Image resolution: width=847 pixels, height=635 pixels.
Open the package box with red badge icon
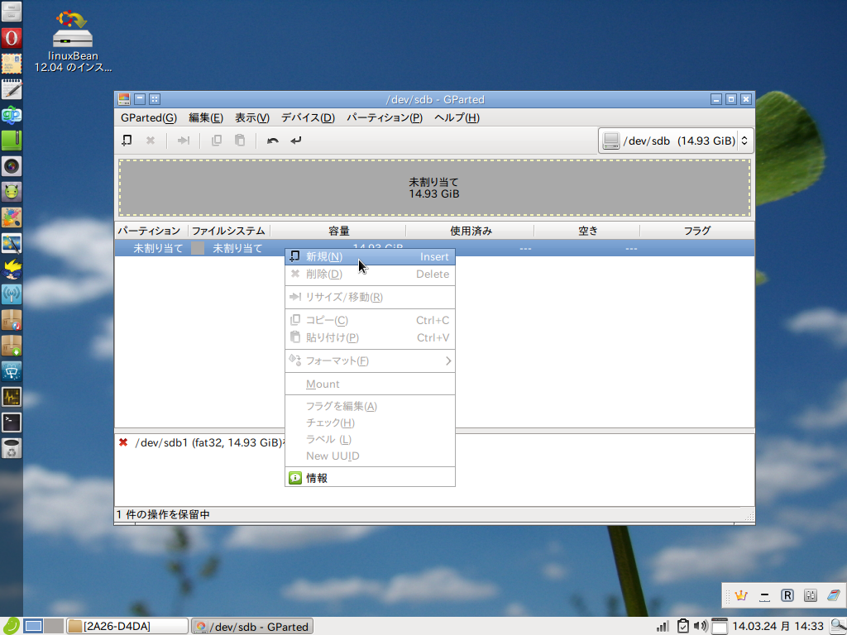point(12,320)
